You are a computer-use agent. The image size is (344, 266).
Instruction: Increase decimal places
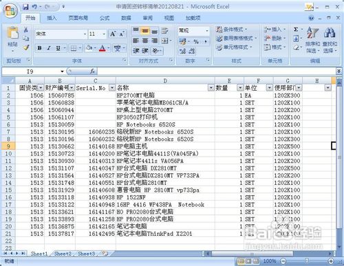point(182,52)
